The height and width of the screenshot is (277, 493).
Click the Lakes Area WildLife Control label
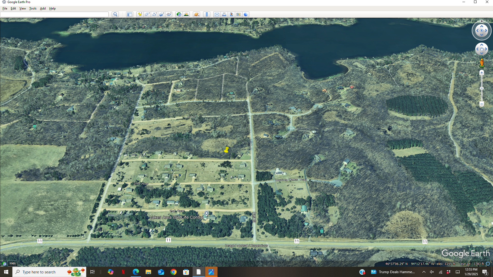177,217
